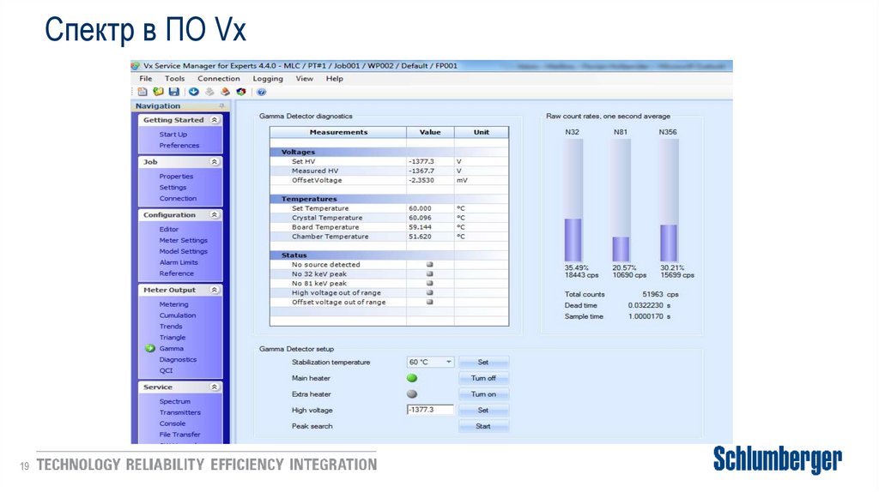Open the File menu

pyautogui.click(x=146, y=78)
